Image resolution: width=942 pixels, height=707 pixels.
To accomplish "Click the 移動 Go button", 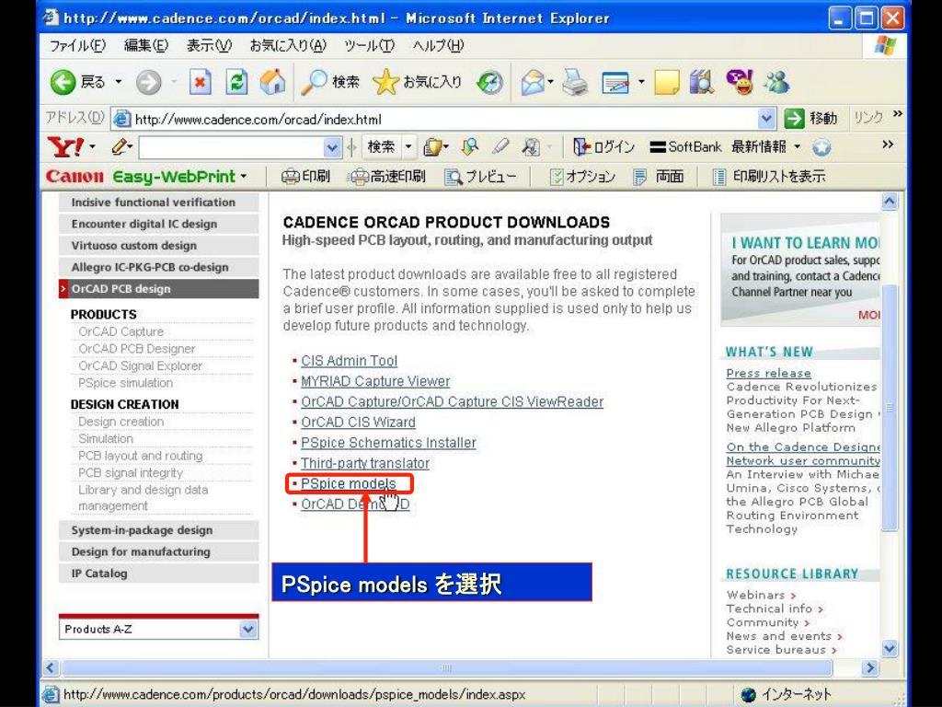I will 811,119.
